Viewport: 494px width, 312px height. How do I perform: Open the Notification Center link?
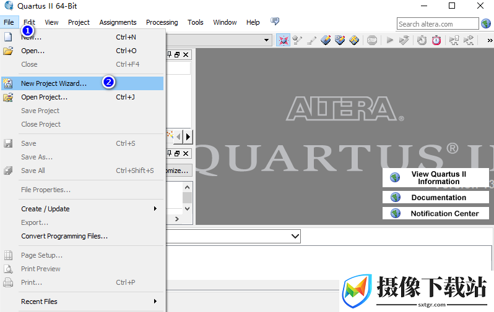pyautogui.click(x=436, y=214)
